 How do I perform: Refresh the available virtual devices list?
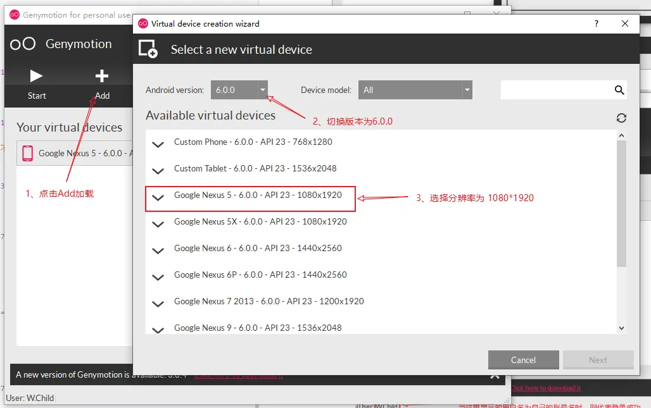coord(621,118)
